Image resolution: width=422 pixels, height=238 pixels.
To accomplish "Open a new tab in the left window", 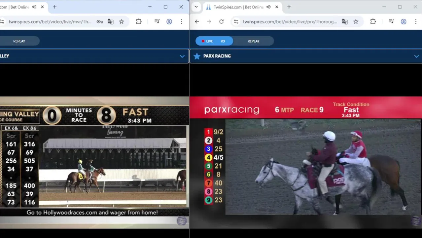I will [54, 7].
